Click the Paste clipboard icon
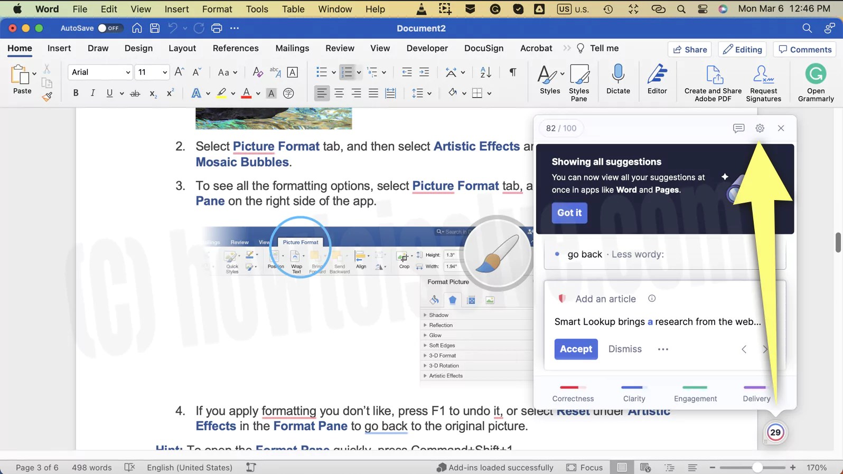Viewport: 843px width, 474px height. 20,75
